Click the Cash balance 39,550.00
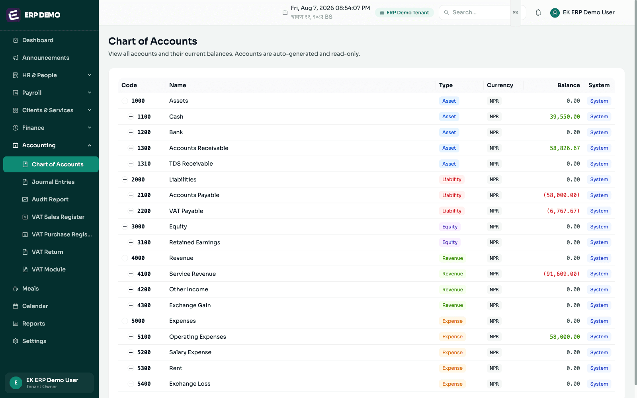The width and height of the screenshot is (637, 398). [565, 117]
